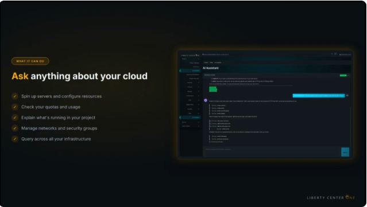Select 'Check your quotas and usage' text
This screenshot has width=367, height=207.
pyautogui.click(x=51, y=107)
